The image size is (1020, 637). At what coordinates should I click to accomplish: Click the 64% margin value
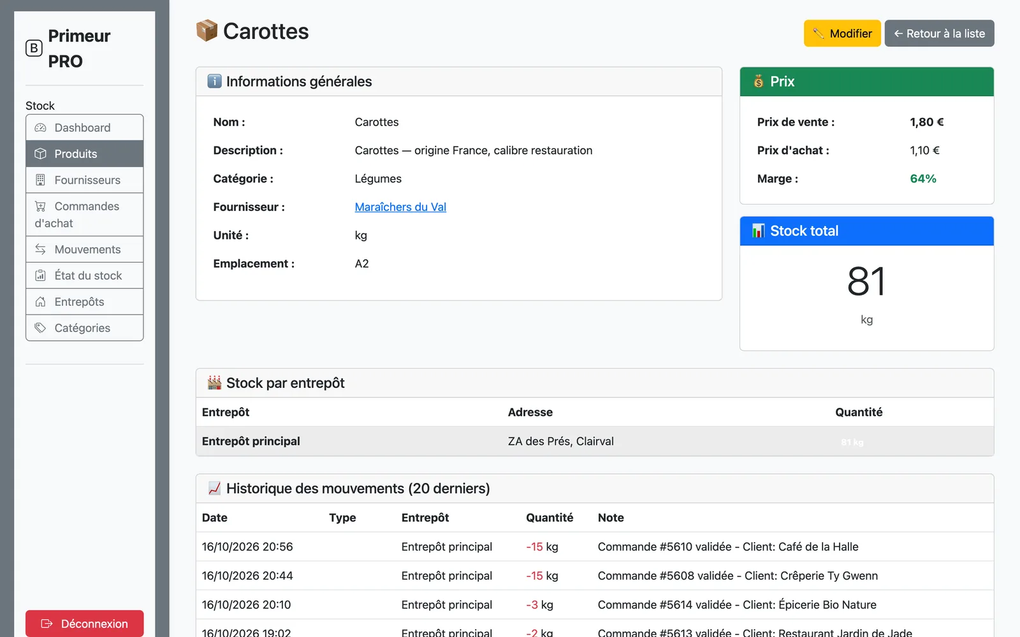923,178
